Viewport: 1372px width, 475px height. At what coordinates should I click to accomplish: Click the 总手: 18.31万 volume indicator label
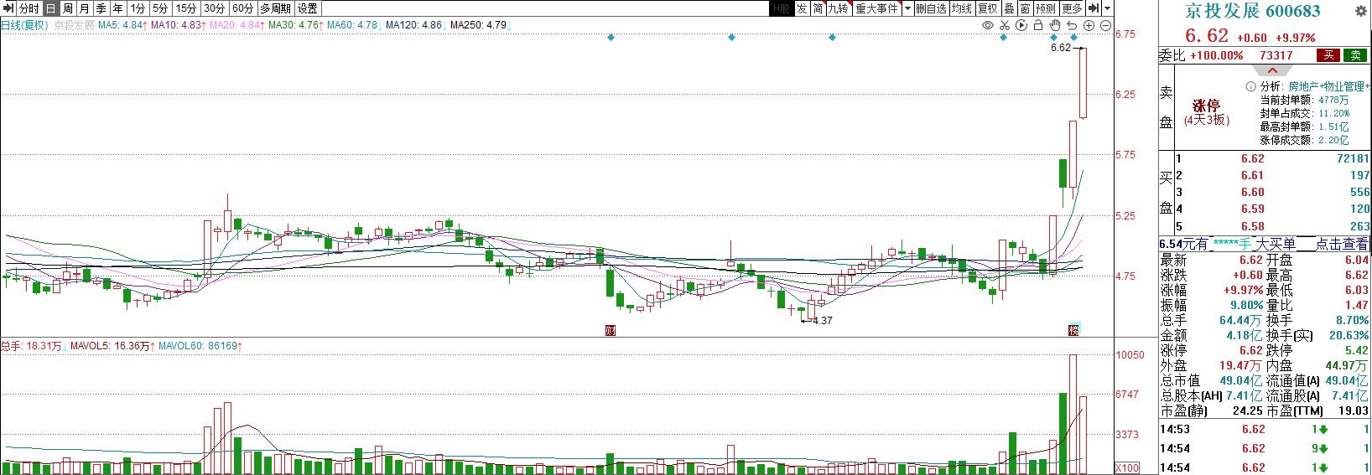click(x=32, y=345)
